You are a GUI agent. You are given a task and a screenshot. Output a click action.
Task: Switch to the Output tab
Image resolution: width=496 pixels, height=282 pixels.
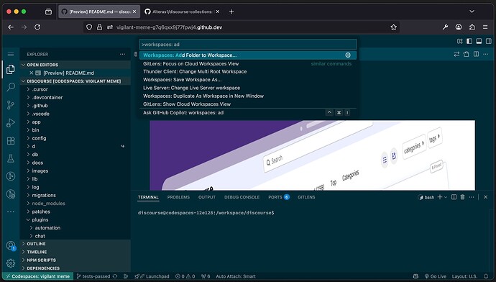(207, 197)
